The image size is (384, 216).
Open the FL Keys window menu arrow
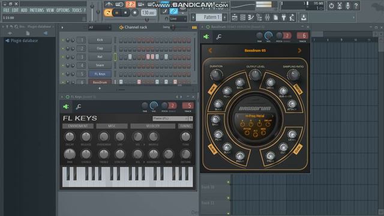(62, 97)
